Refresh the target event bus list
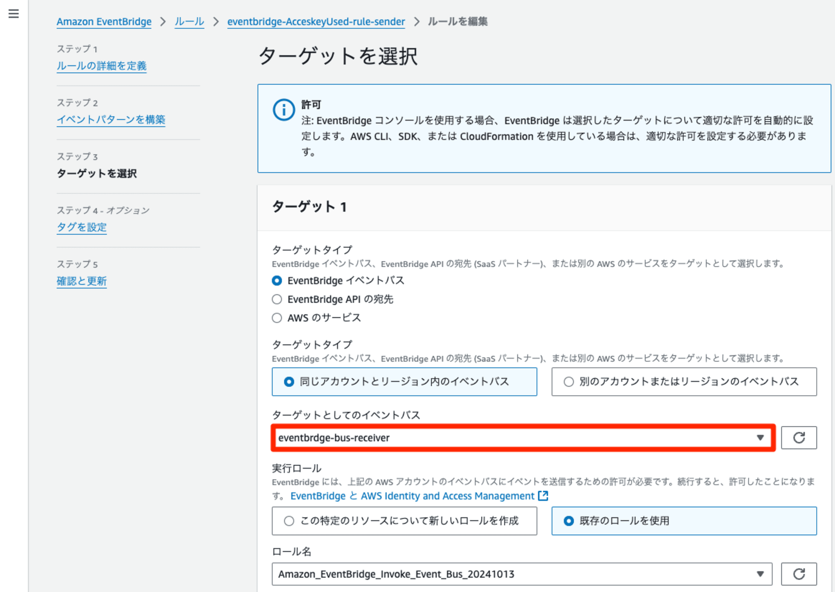This screenshot has height=592, width=835. 799,438
